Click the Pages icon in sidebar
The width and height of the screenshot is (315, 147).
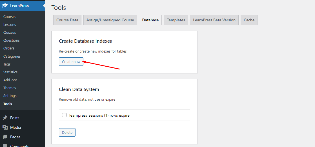tap(5, 137)
